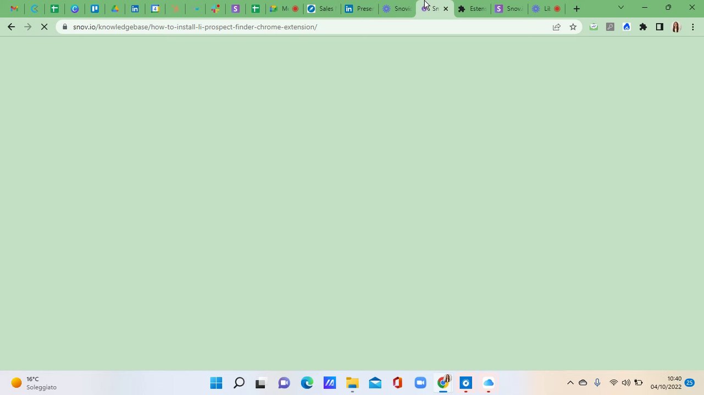Click the microphone tray icon

coord(597,383)
